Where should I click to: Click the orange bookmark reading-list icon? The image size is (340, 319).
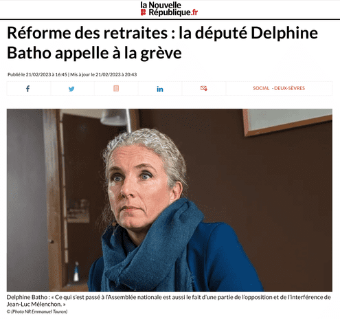116,88
